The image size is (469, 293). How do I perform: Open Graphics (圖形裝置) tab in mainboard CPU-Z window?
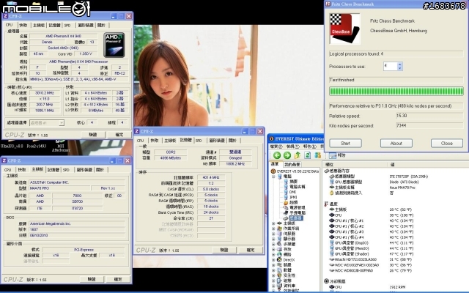(x=84, y=170)
